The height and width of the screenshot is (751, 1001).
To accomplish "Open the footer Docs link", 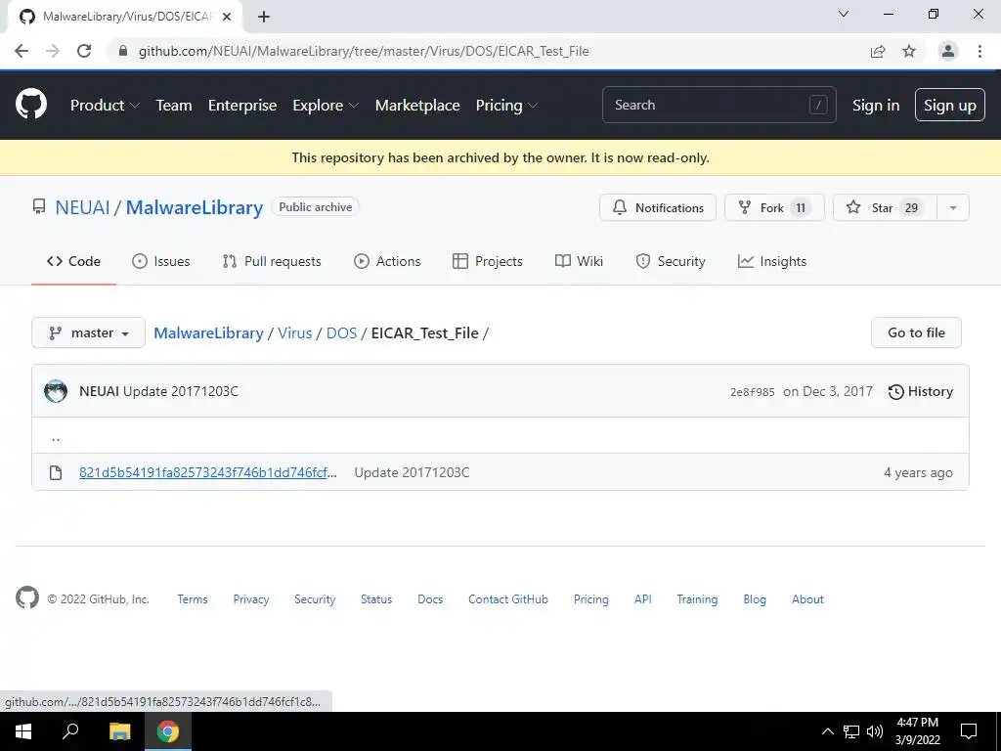I will pyautogui.click(x=430, y=599).
